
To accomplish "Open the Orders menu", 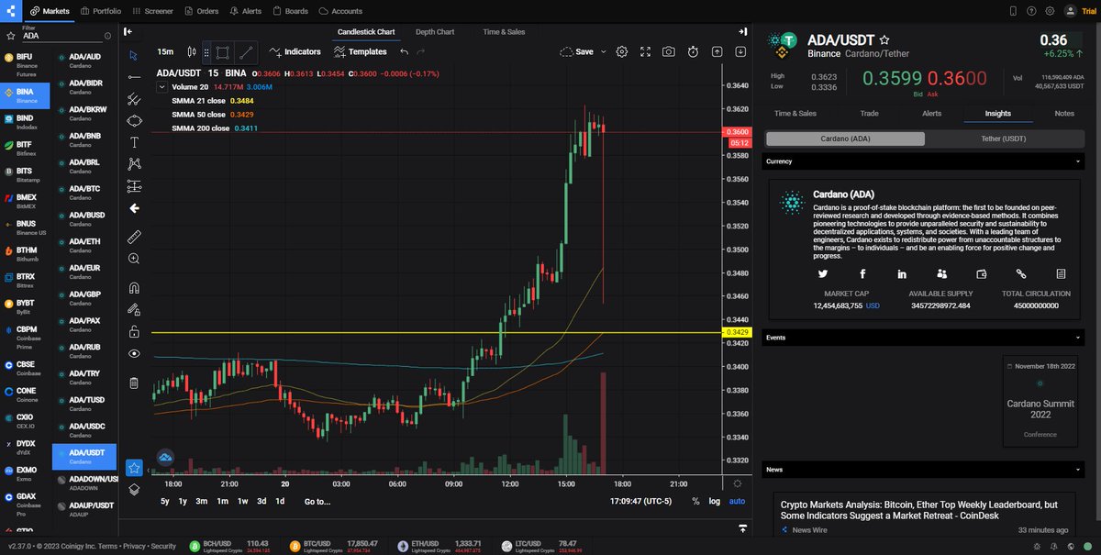I will [202, 11].
